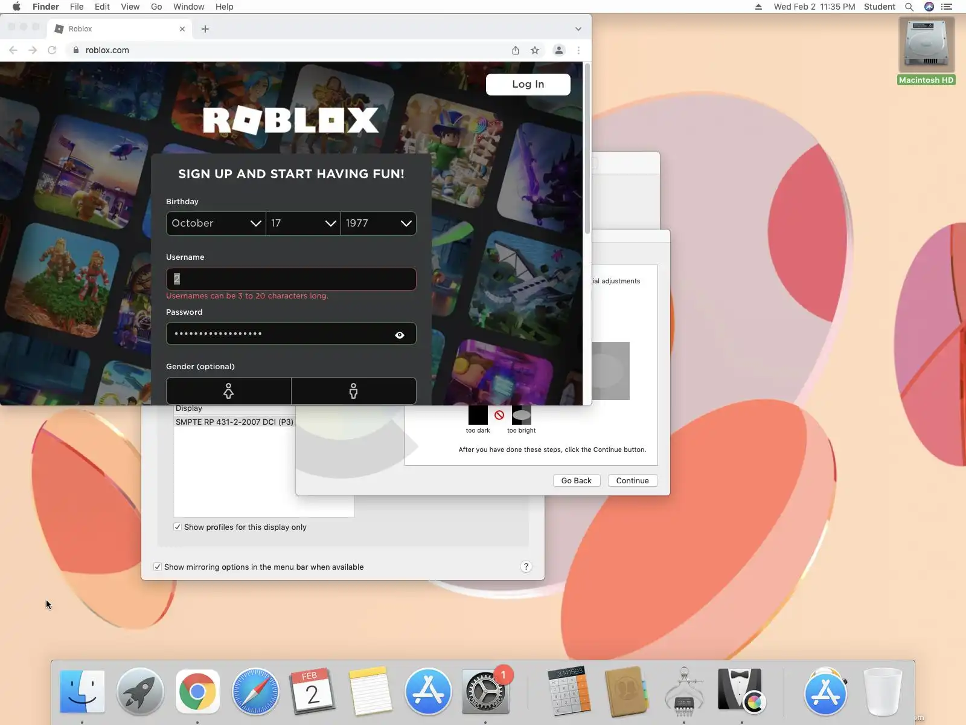Share this page using the share icon
The width and height of the screenshot is (966, 725).
pos(516,50)
